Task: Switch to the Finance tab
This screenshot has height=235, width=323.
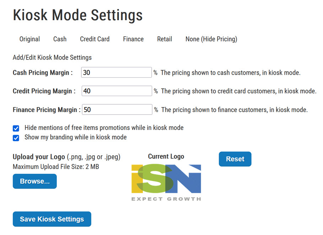Action: (133, 39)
